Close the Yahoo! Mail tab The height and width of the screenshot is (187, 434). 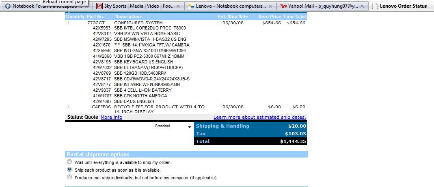[x=362, y=6]
